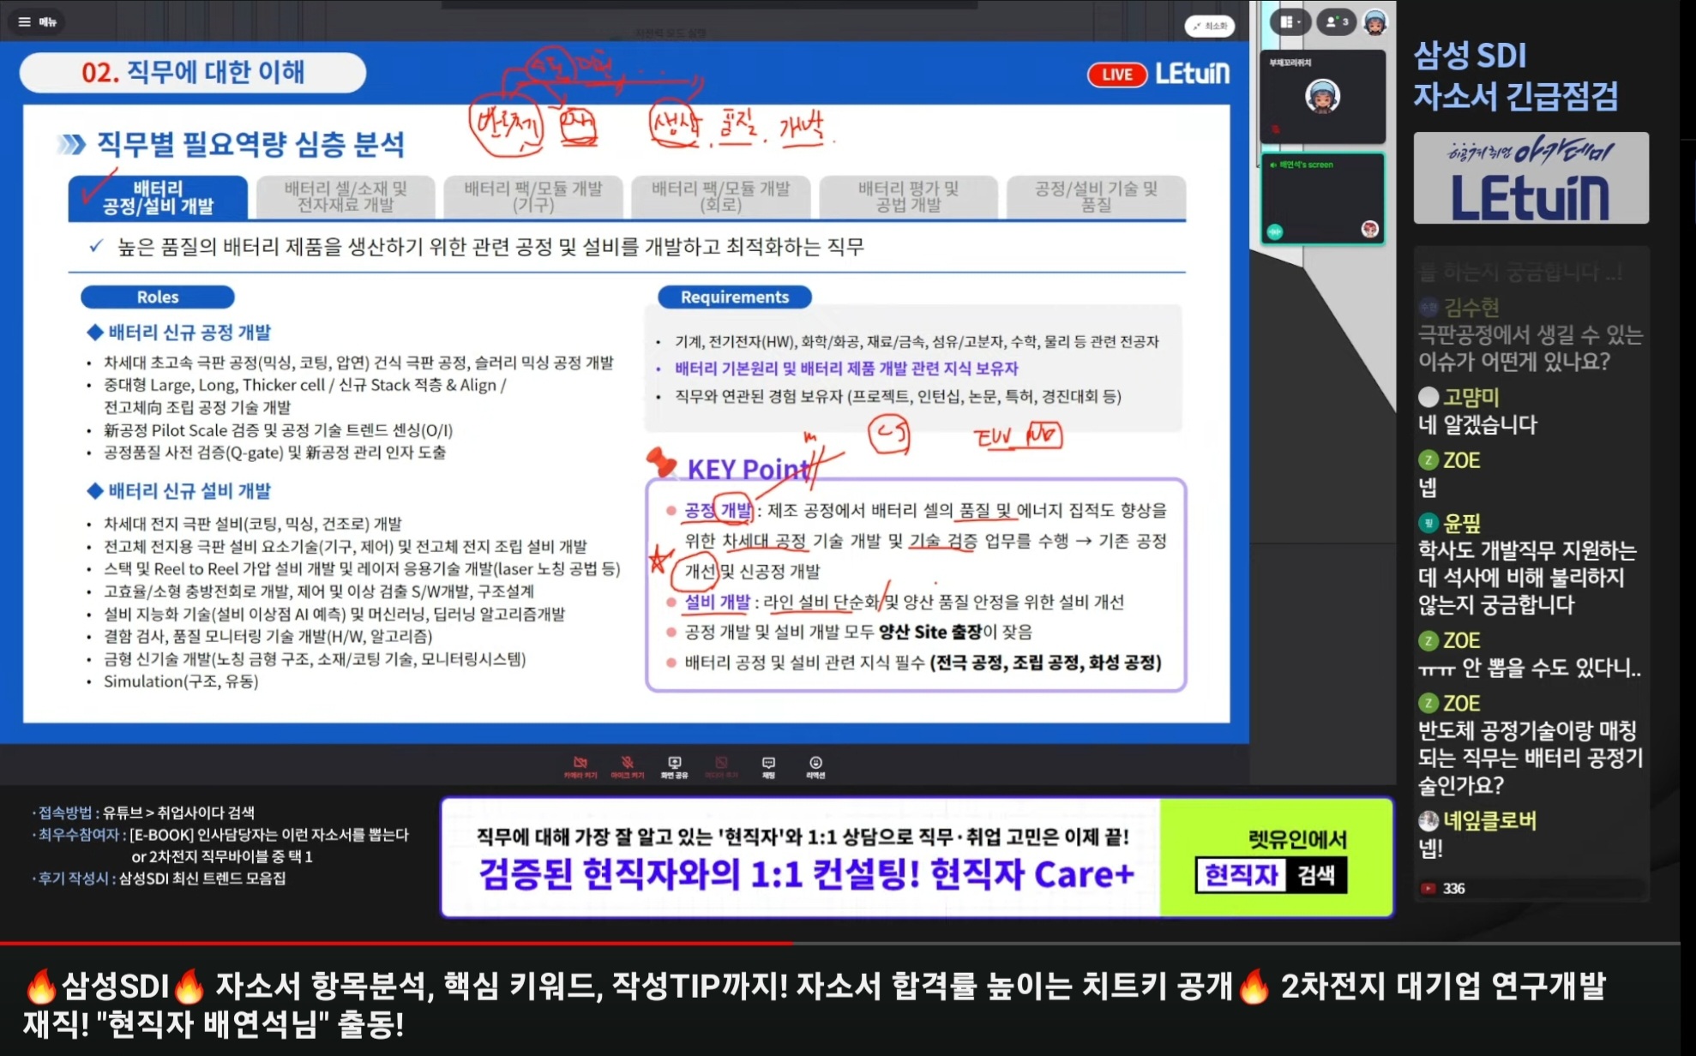Open the participants count icon
The width and height of the screenshot is (1696, 1056).
[x=1337, y=22]
